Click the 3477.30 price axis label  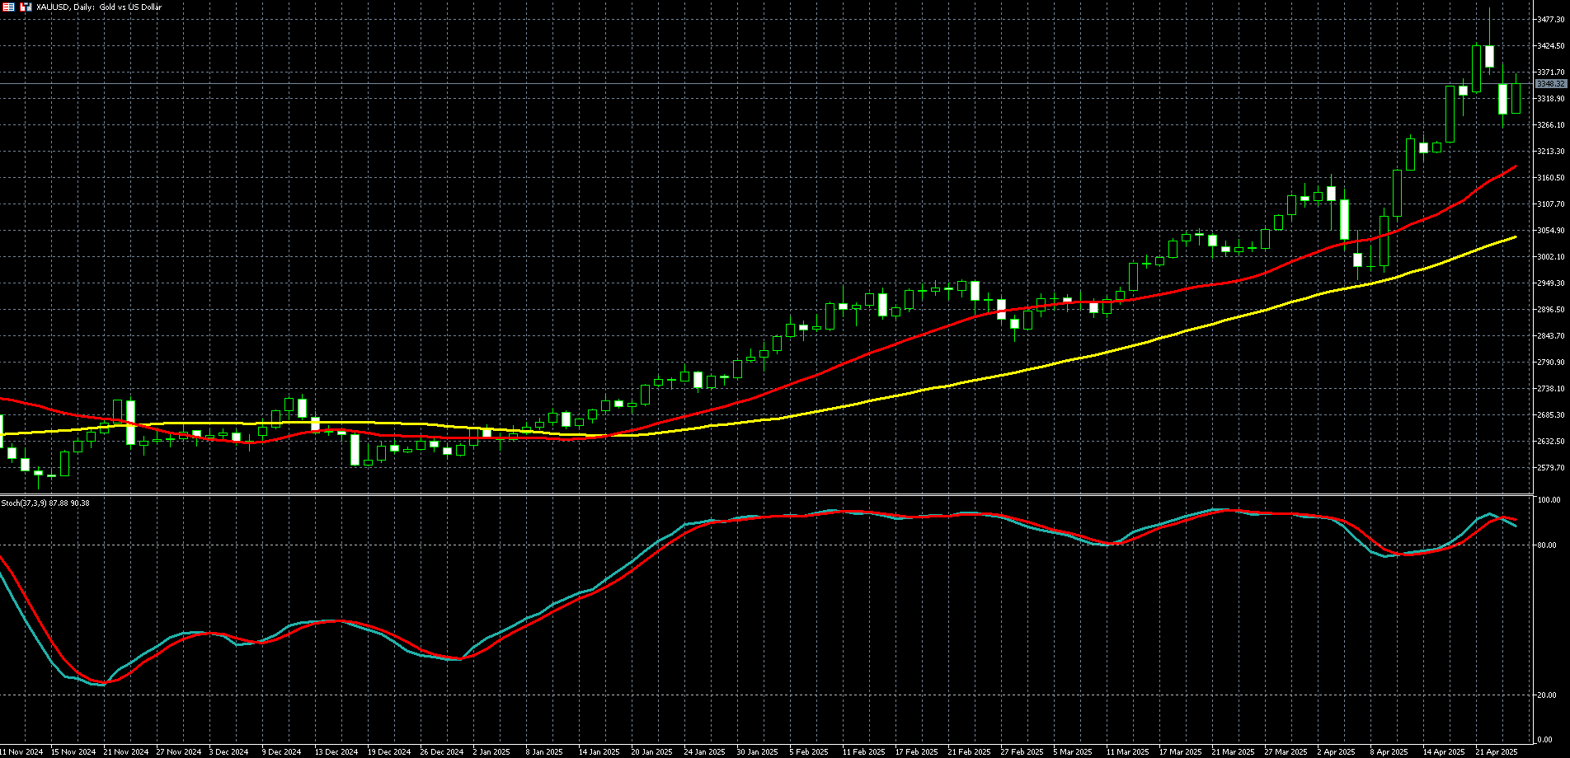click(1551, 20)
